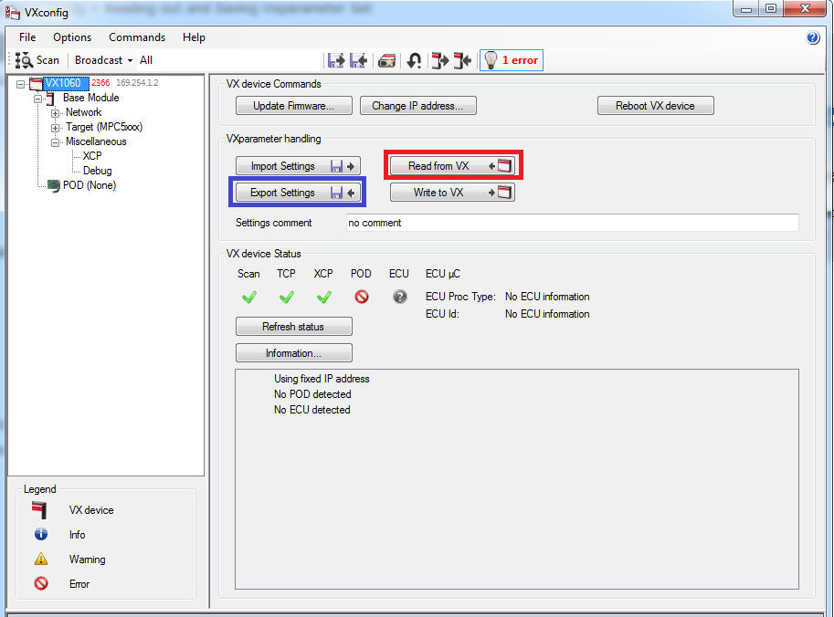Click the 'No POD detected' message line
This screenshot has height=617, width=834.
point(312,394)
